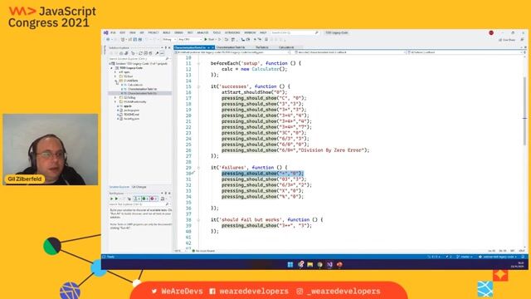Open the middle scope navigation dropdown
The image size is (531, 299).
point(349,52)
